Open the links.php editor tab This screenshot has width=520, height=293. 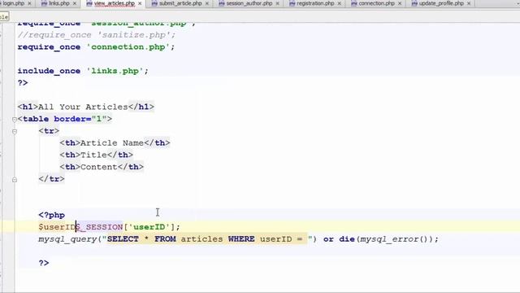59,3
